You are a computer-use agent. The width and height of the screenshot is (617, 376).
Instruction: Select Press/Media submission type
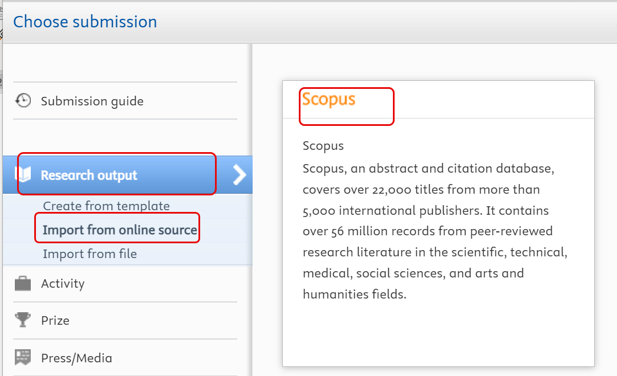click(x=76, y=357)
